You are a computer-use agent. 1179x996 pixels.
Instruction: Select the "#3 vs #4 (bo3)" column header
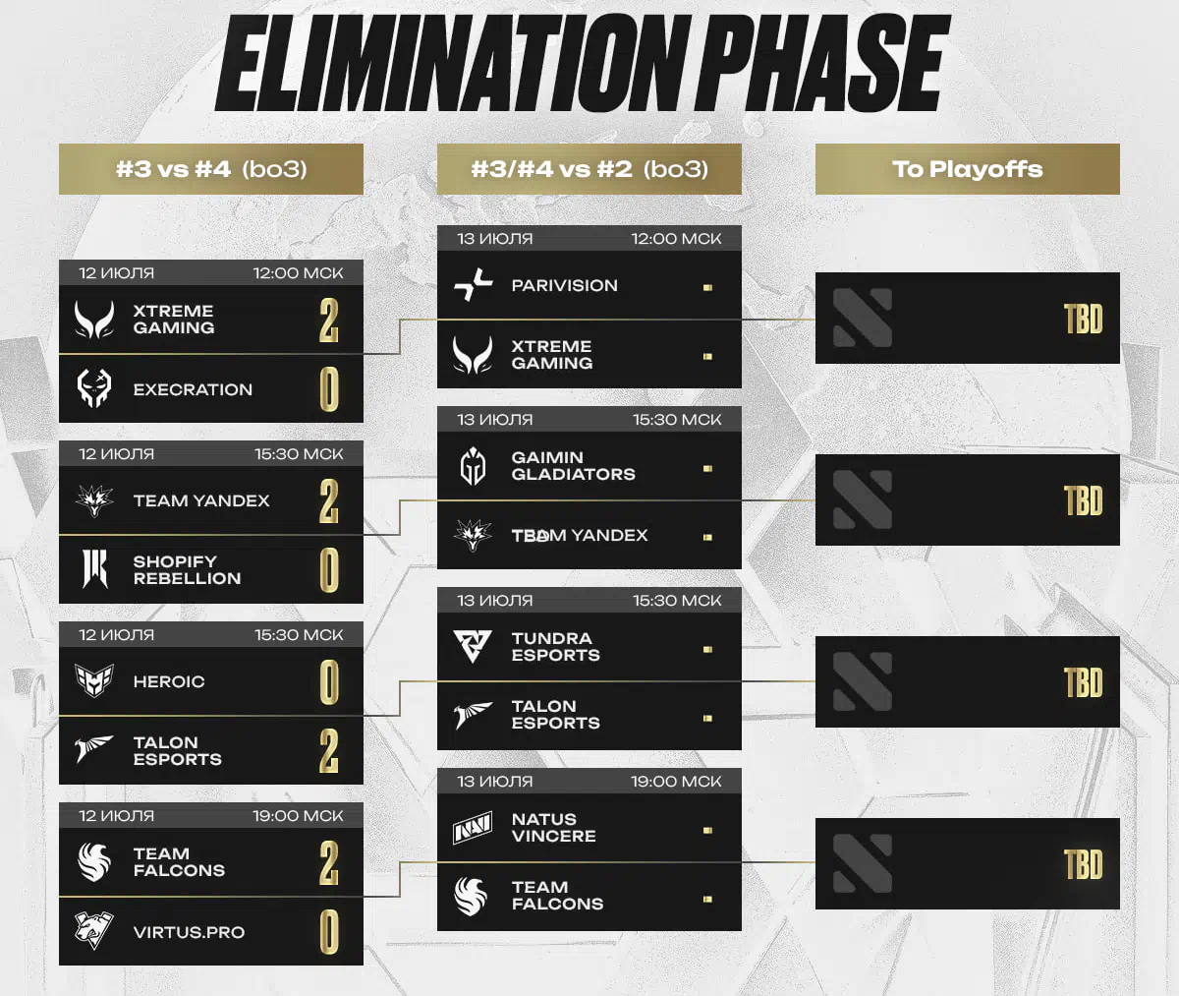pyautogui.click(x=211, y=169)
